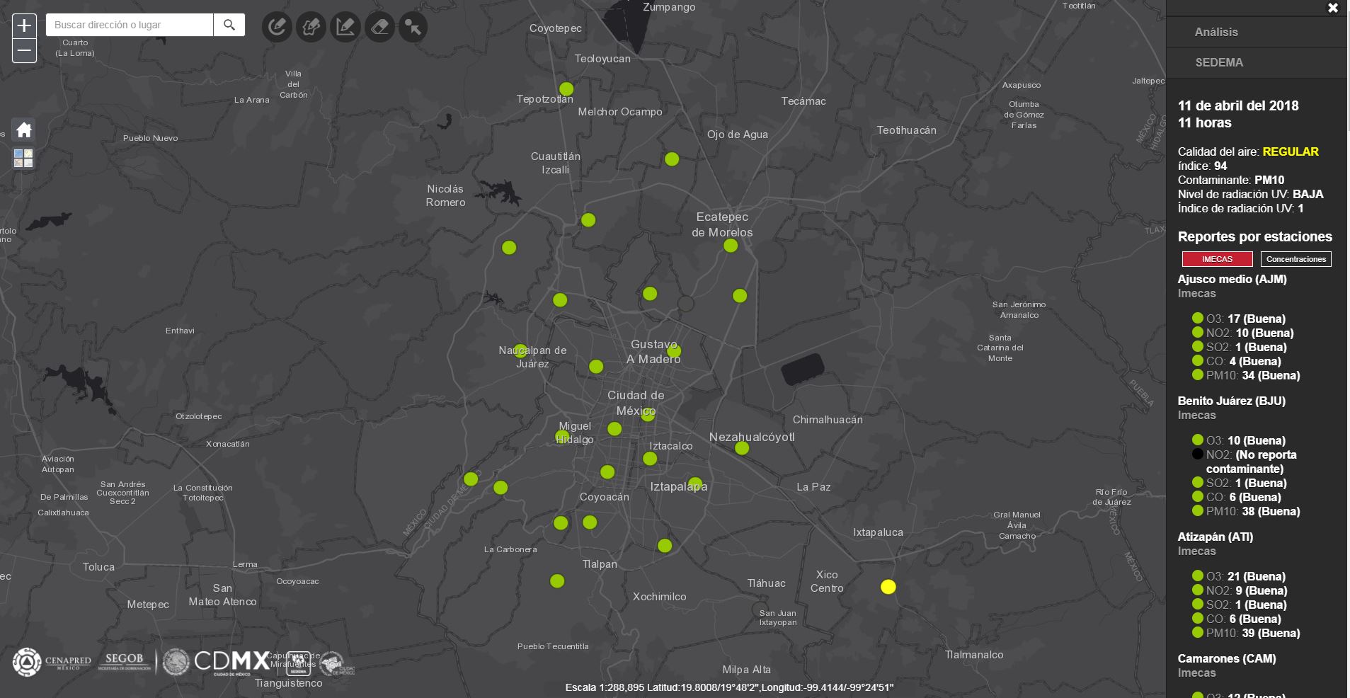Click the Nivel de radiación UV: BAJA line
This screenshot has width=1350, height=698.
pos(1250,194)
